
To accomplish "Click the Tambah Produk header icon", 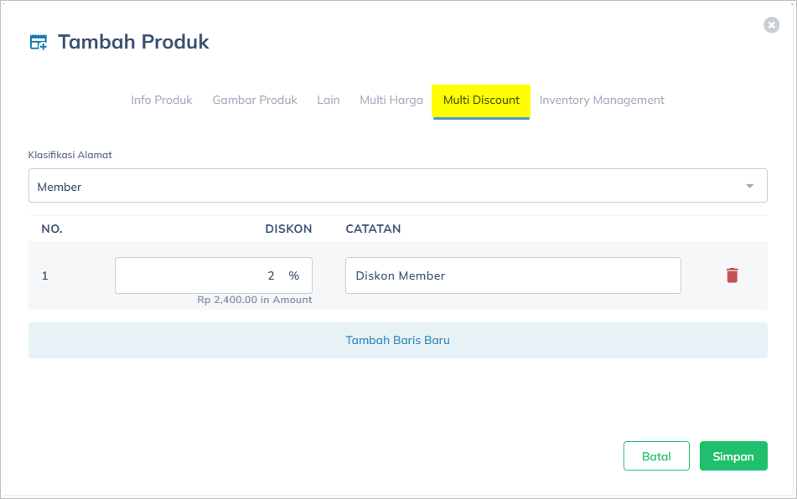I will click(39, 42).
